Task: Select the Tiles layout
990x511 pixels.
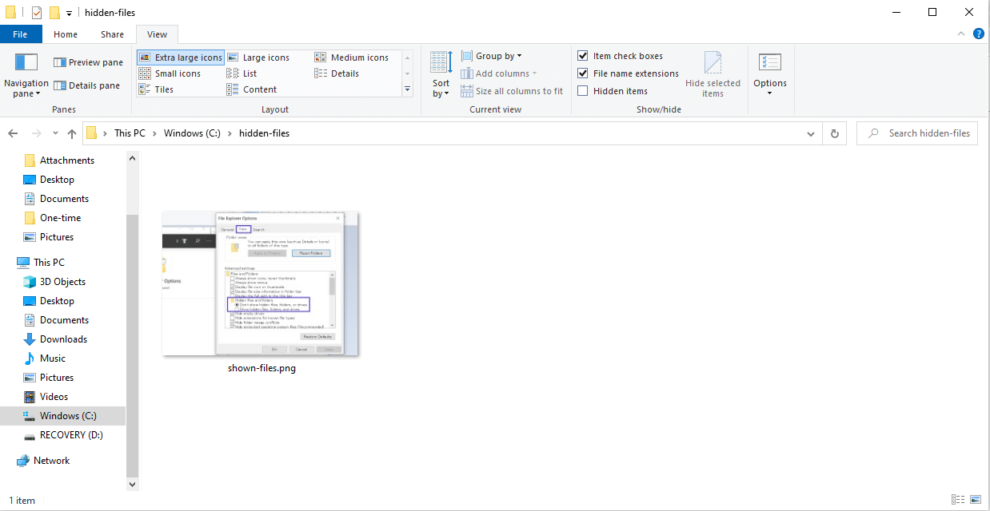Action: 165,89
